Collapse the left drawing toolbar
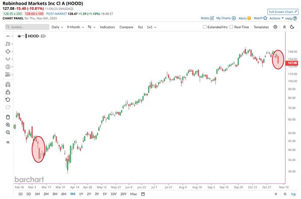Viewport: 301px width, 199px height. coord(8,142)
